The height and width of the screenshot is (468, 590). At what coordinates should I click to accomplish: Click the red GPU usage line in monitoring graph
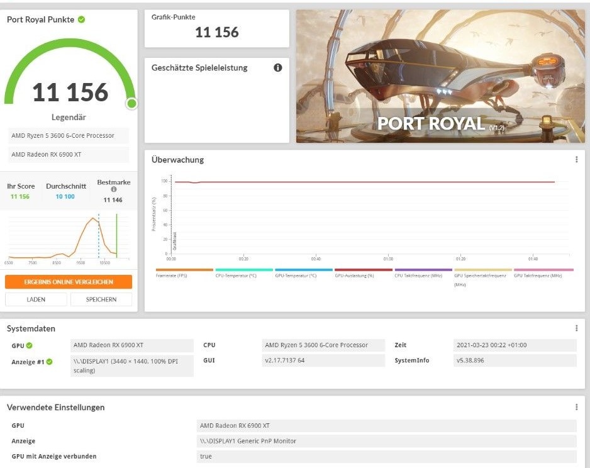pyautogui.click(x=364, y=182)
